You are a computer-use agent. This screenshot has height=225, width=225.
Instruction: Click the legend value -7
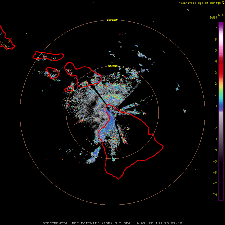215,183
